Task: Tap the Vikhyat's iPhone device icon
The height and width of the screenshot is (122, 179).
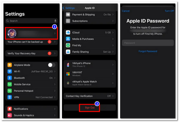Action: (x=68, y=65)
